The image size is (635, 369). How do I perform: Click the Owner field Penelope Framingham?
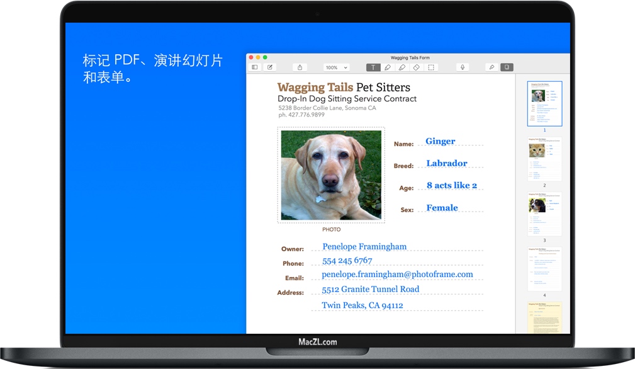pyautogui.click(x=364, y=246)
